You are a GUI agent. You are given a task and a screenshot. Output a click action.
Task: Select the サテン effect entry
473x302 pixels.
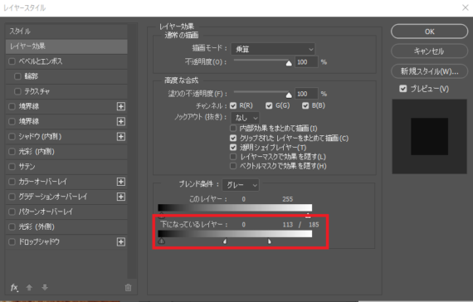[66, 167]
